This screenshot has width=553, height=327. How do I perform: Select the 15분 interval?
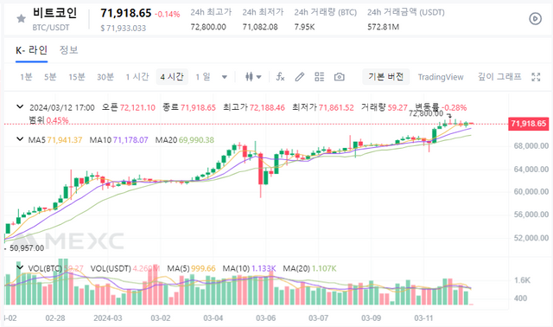[x=77, y=77]
